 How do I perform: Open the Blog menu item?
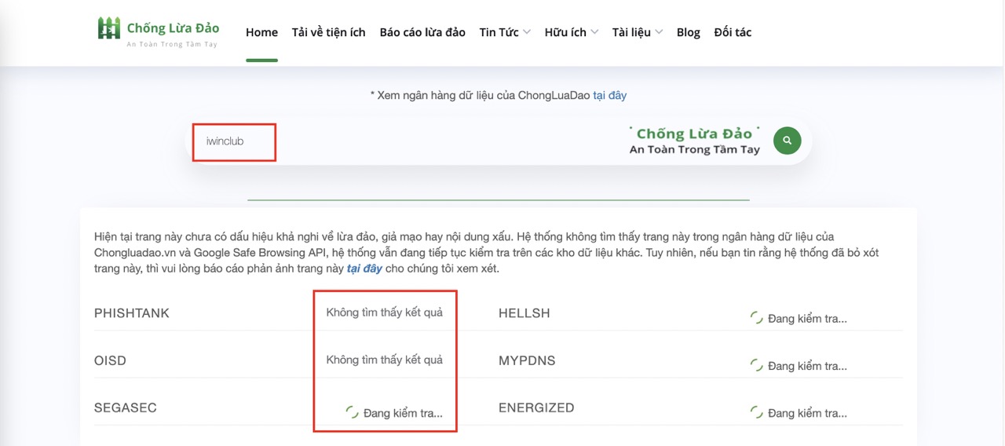point(688,32)
